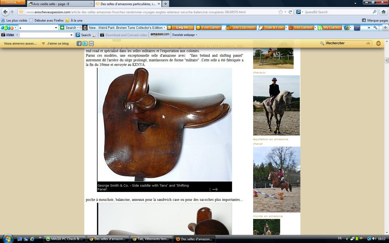Viewport: 389px width, 243px height.
Task: Go to the browser home page icon
Action: tap(384, 12)
